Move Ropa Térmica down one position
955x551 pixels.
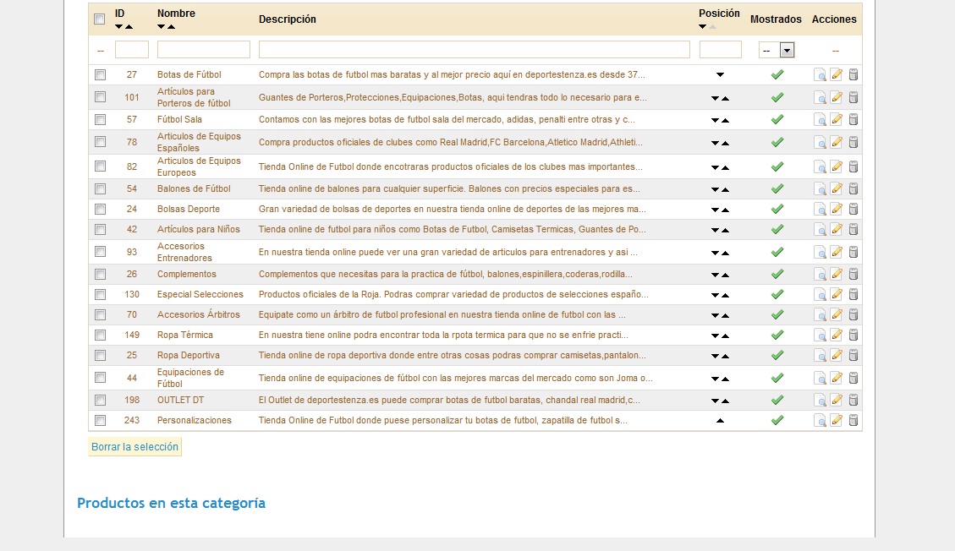[x=715, y=336]
